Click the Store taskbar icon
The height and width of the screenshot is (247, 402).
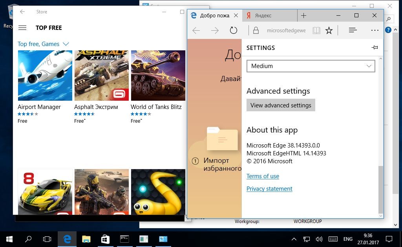[x=105, y=239]
